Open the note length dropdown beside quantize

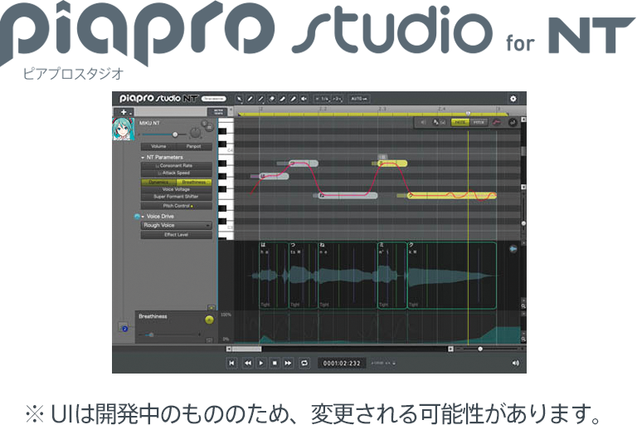click(x=338, y=99)
